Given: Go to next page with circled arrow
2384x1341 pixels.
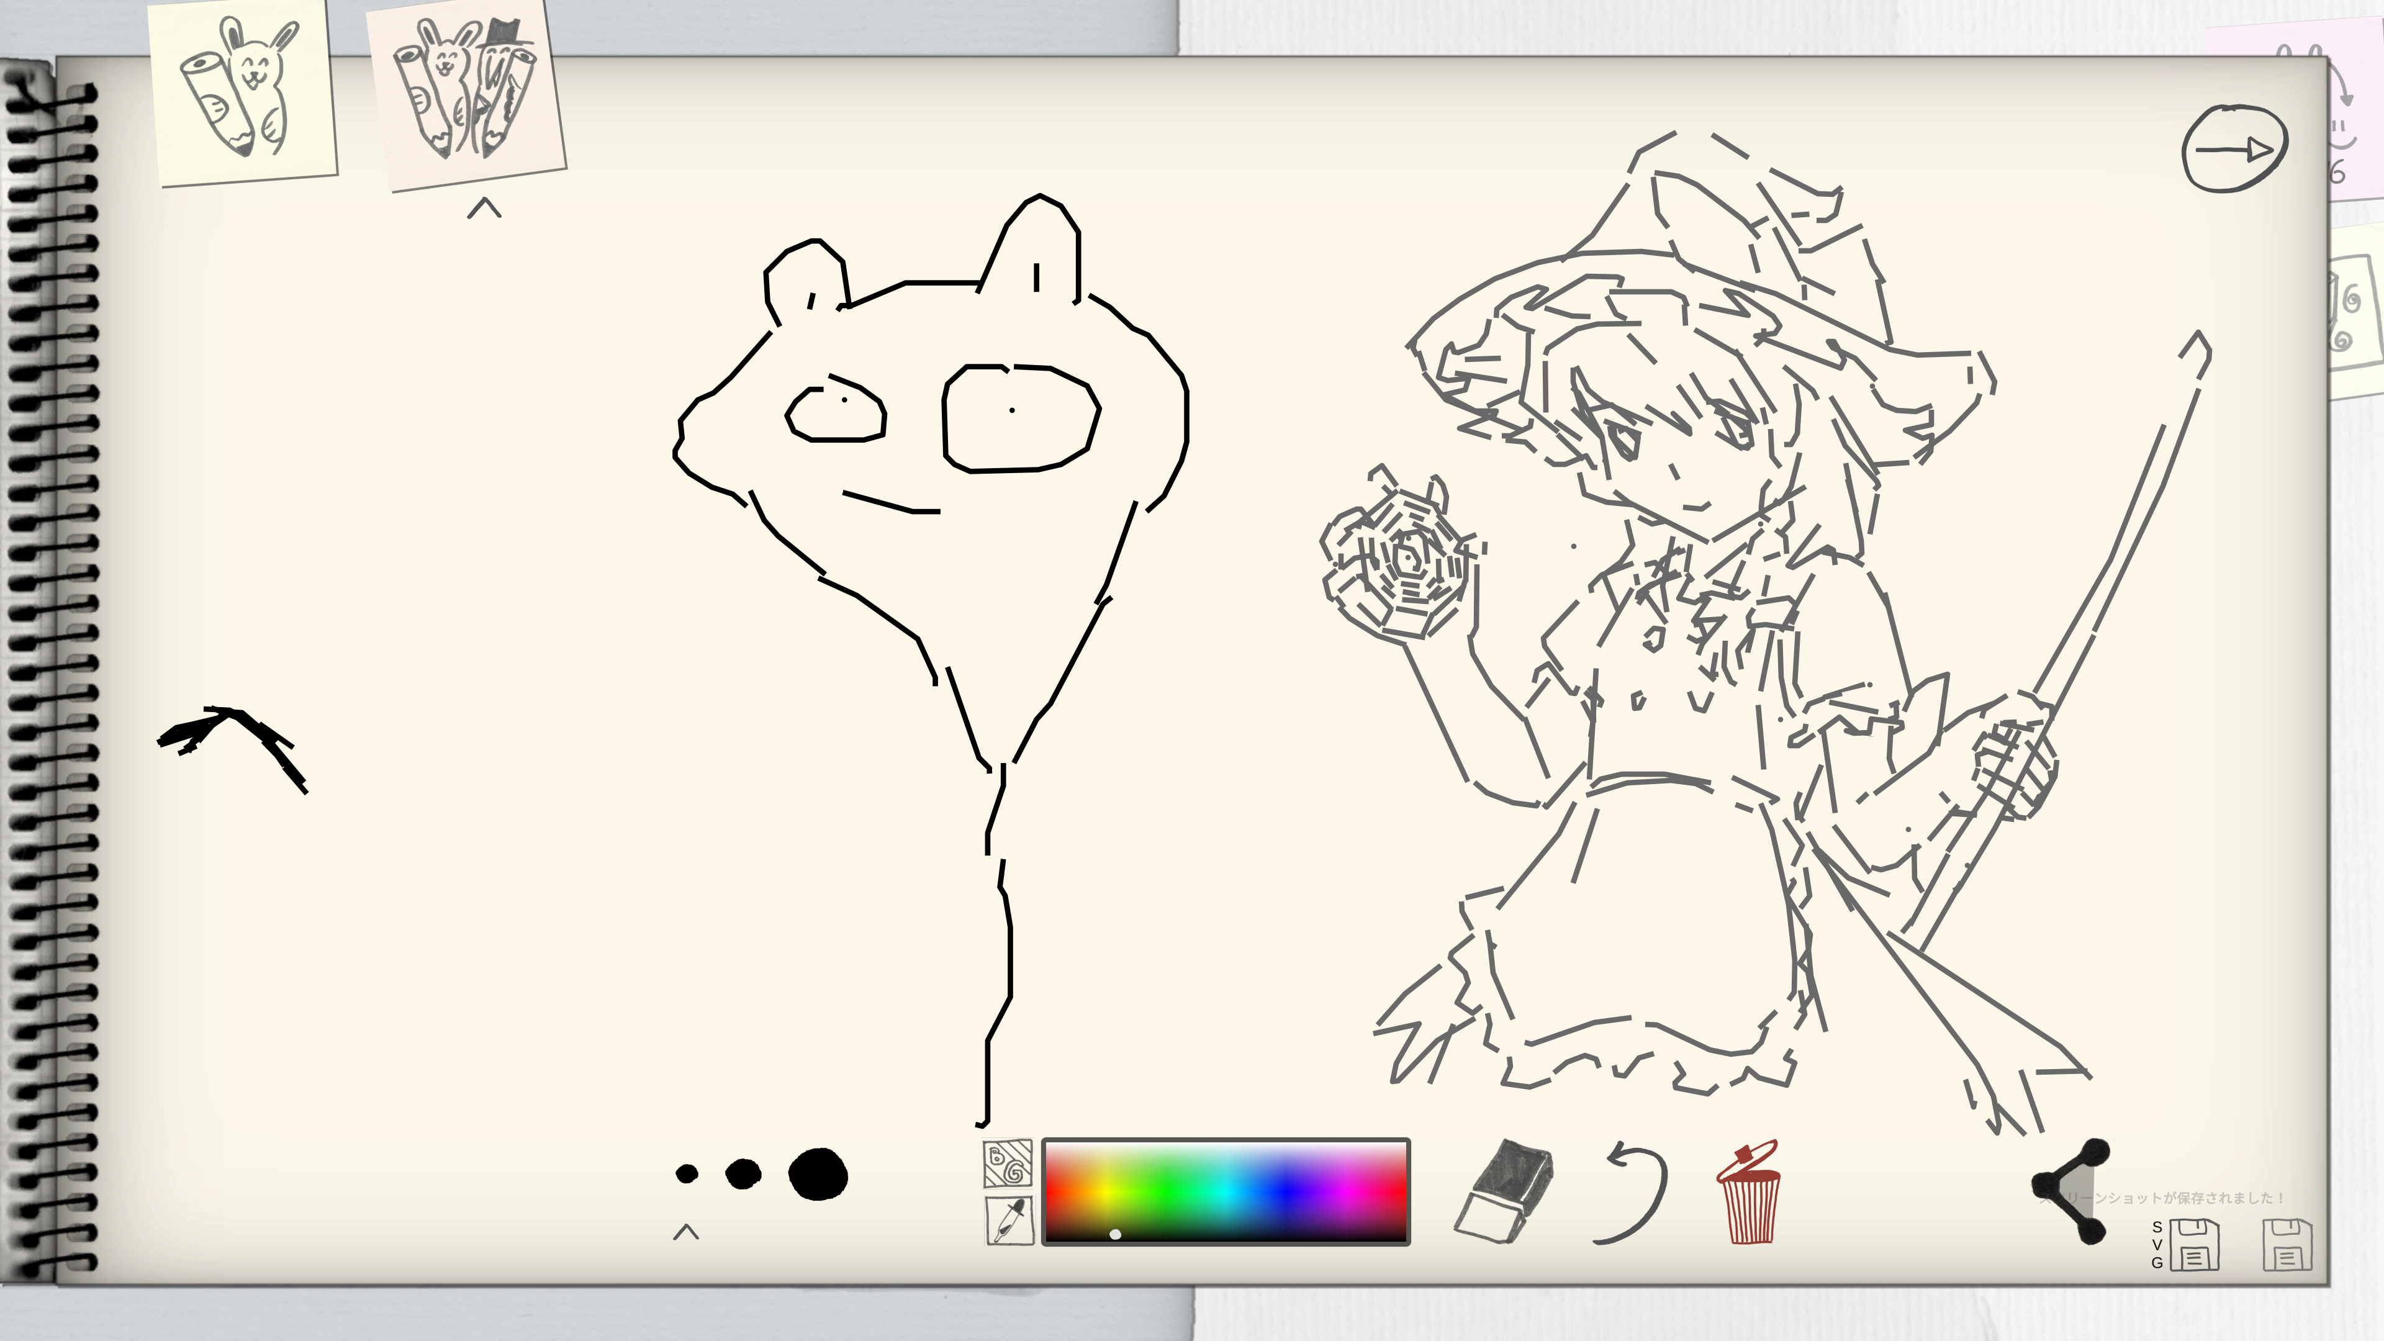Looking at the screenshot, I should tap(2234, 149).
